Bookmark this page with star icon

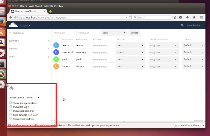175,17
